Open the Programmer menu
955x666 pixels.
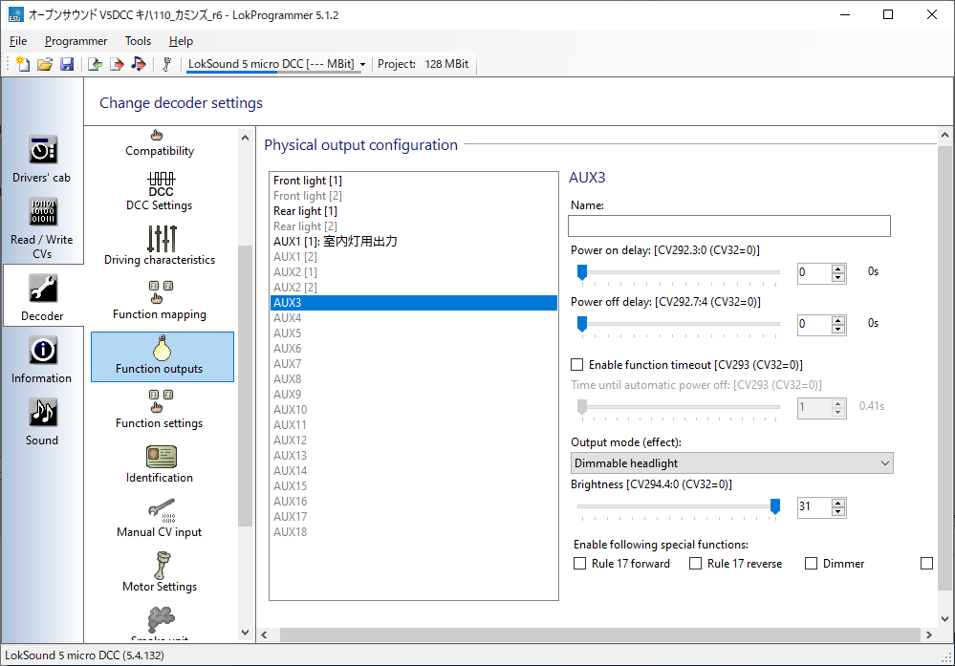(76, 41)
